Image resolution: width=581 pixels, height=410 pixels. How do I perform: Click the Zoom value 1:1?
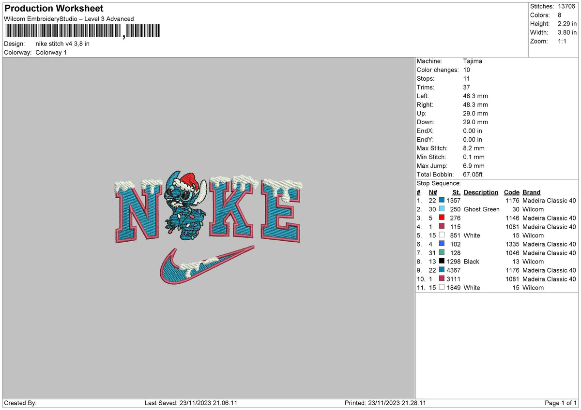tap(562, 41)
